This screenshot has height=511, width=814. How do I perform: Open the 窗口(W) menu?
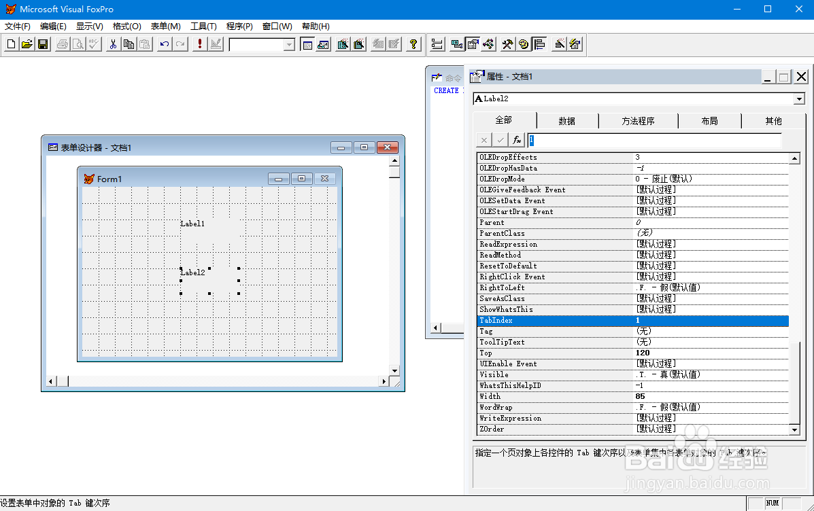point(277,27)
